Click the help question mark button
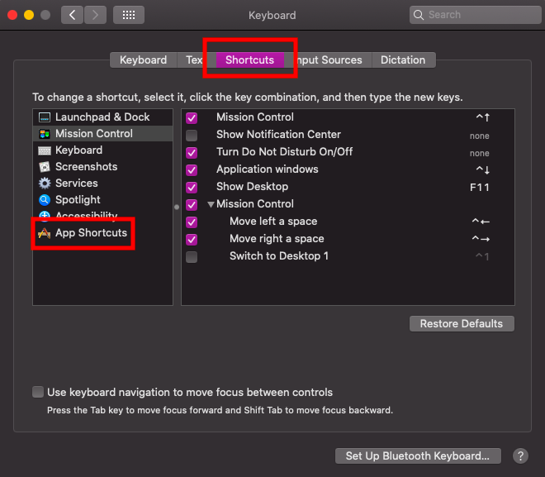545x477 pixels. pyautogui.click(x=520, y=456)
